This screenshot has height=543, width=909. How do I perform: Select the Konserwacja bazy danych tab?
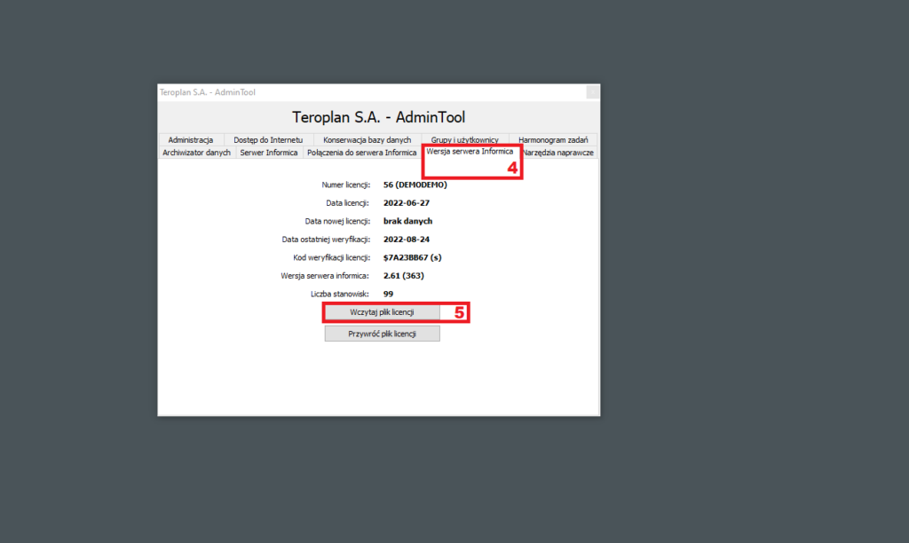(367, 139)
